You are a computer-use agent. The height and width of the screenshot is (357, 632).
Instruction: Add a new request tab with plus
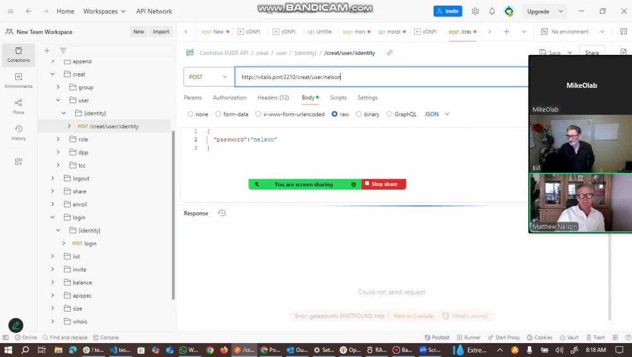(506, 32)
